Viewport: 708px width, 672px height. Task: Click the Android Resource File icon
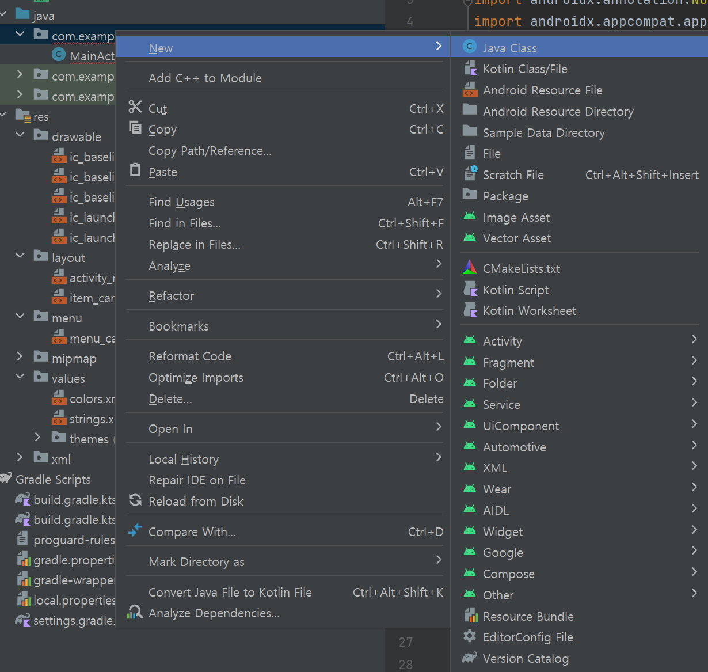pos(470,90)
